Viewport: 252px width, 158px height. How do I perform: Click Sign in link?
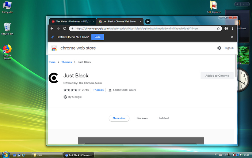tap(229, 48)
